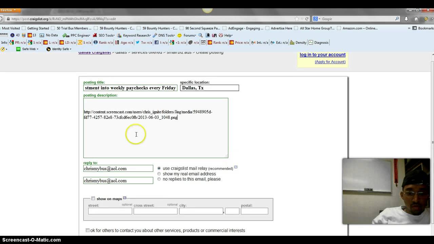The image size is (434, 244).
Task: Click the postal code field
Action: click(254, 211)
